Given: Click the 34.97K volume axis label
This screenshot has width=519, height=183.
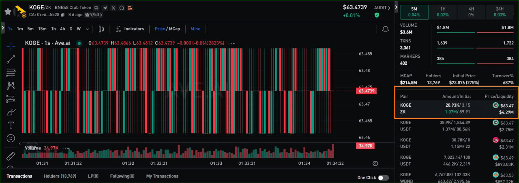Looking at the screenshot, I should click(365, 145).
